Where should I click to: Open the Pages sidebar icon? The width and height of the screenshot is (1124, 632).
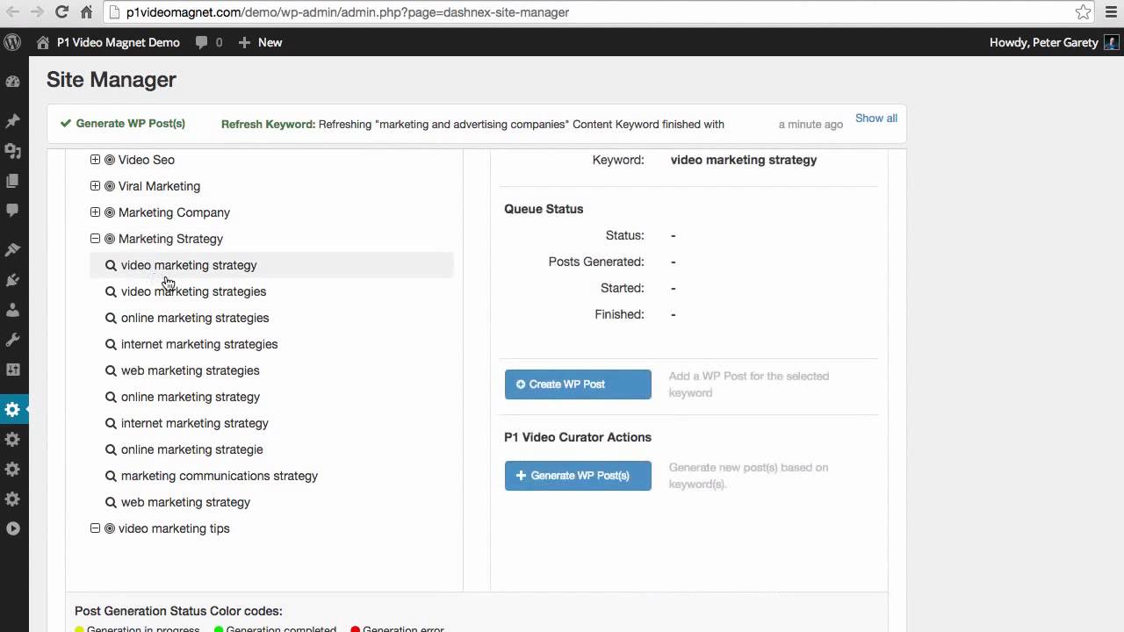(x=12, y=181)
